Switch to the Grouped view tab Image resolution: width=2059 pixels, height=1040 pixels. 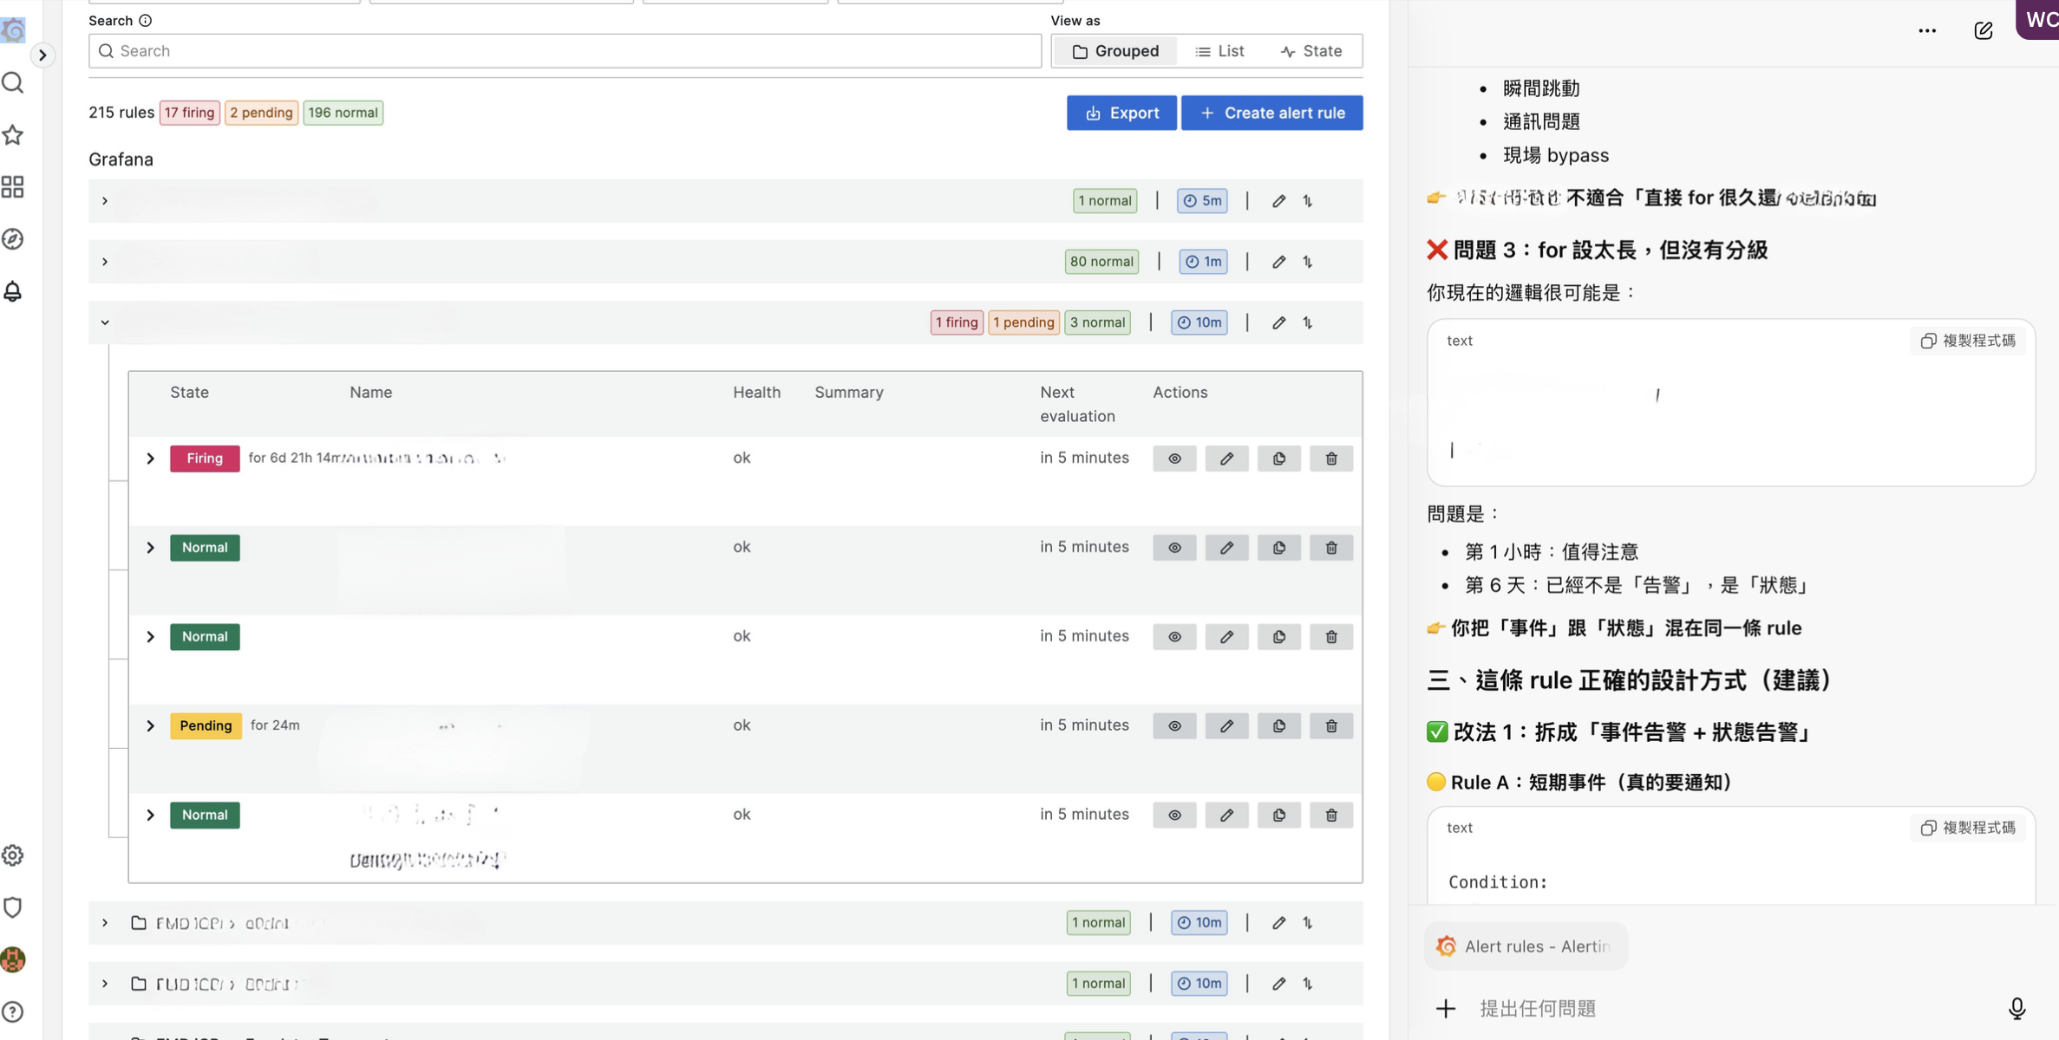coord(1115,50)
